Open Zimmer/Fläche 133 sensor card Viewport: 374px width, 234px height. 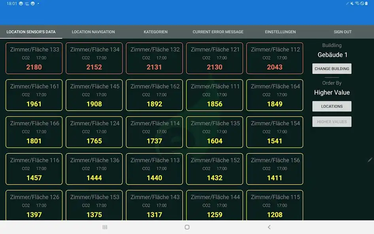tap(34, 58)
